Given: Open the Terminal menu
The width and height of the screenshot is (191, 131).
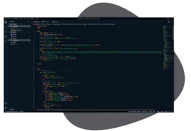Looking at the screenshot, I should (x=32, y=19).
